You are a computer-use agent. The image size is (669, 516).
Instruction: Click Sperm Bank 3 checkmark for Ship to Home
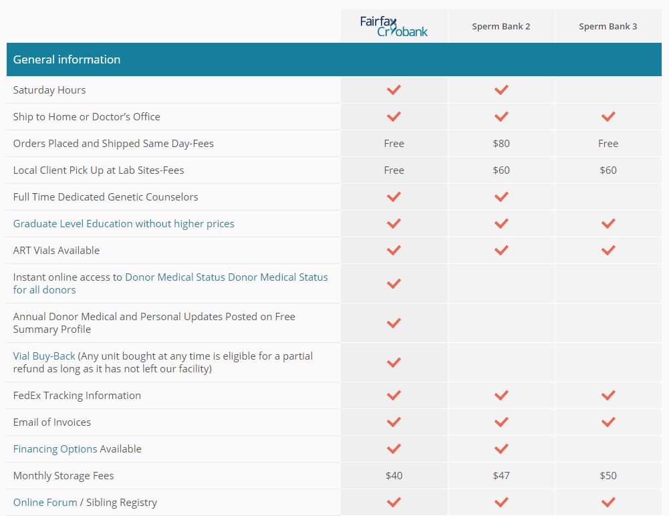(608, 116)
